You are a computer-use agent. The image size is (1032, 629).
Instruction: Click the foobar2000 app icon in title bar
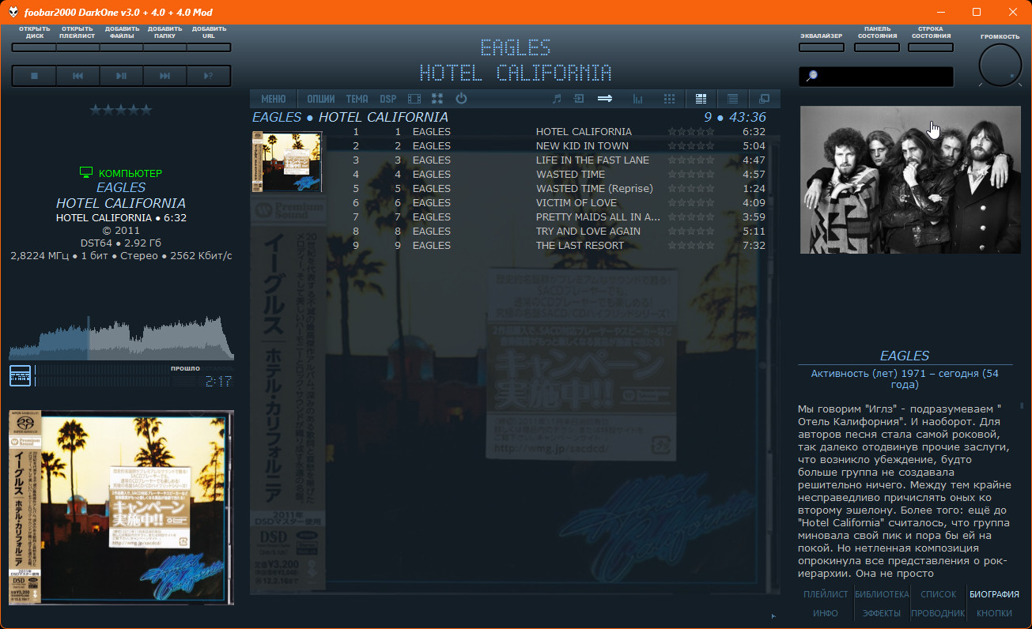click(x=14, y=12)
